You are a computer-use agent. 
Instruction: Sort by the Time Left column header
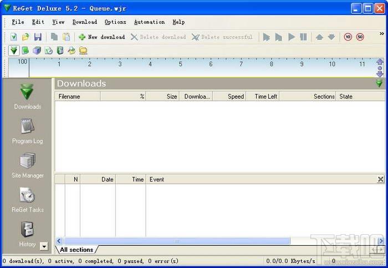click(263, 97)
